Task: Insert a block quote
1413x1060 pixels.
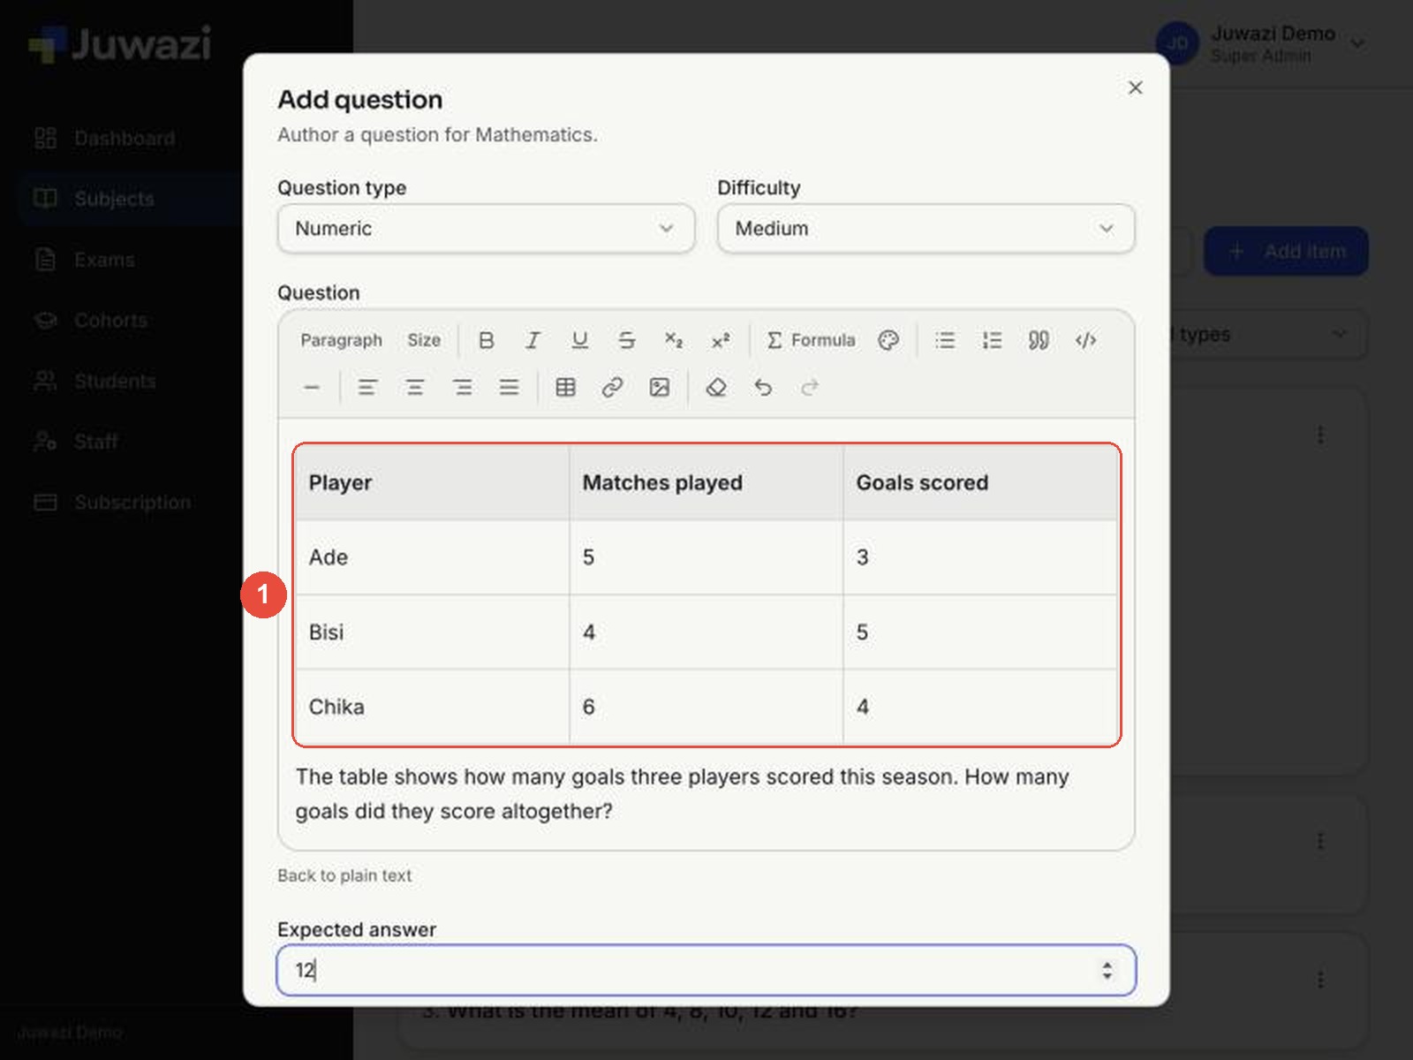Action: click(x=1039, y=340)
